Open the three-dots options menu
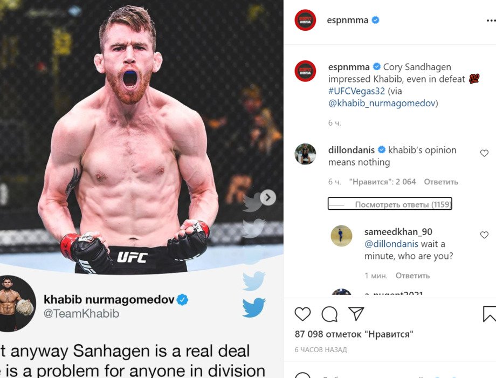Viewport: 496px width, 378px height. click(491, 20)
